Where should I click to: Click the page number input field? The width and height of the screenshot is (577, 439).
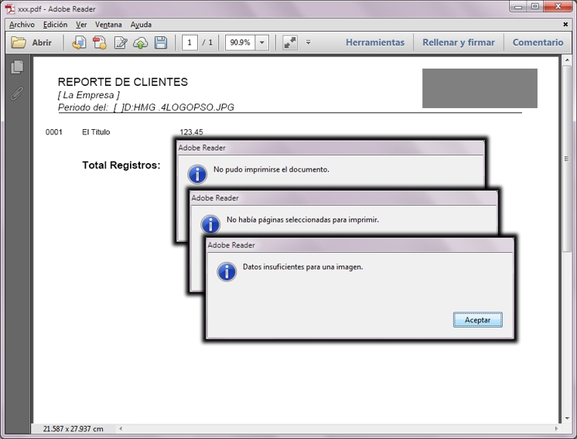pos(189,43)
